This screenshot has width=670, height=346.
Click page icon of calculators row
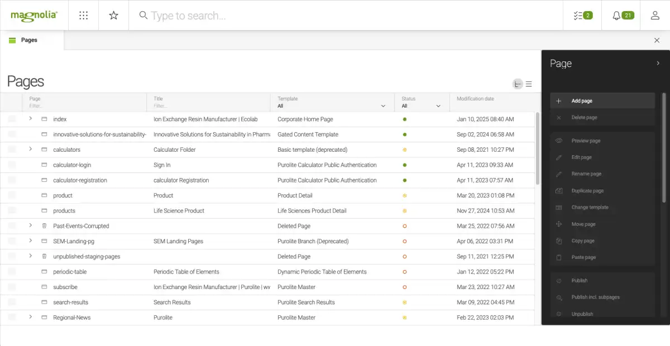pos(44,150)
